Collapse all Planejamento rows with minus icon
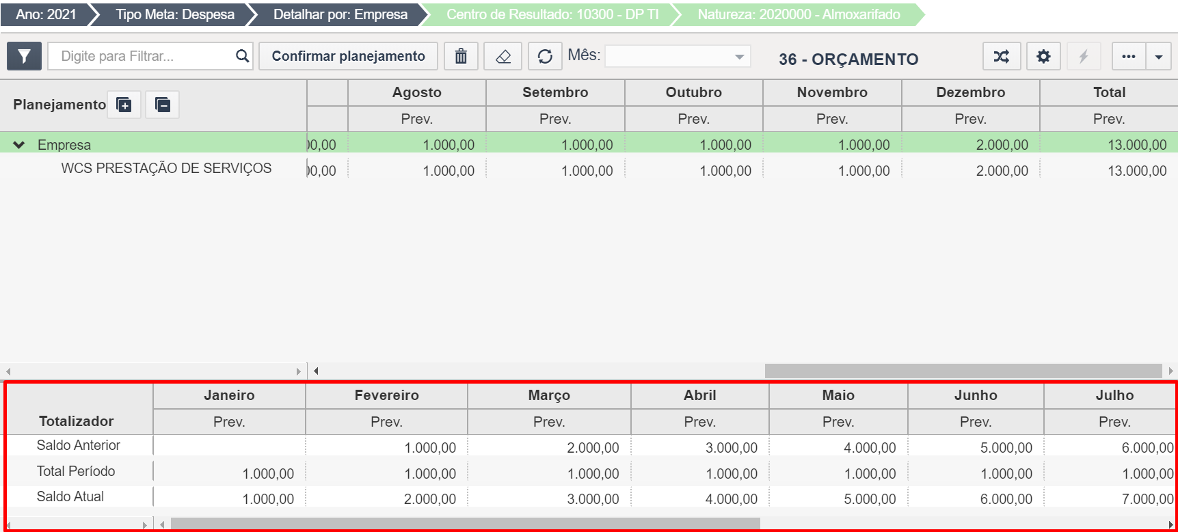Viewport: 1178px width, 532px height. (x=162, y=105)
